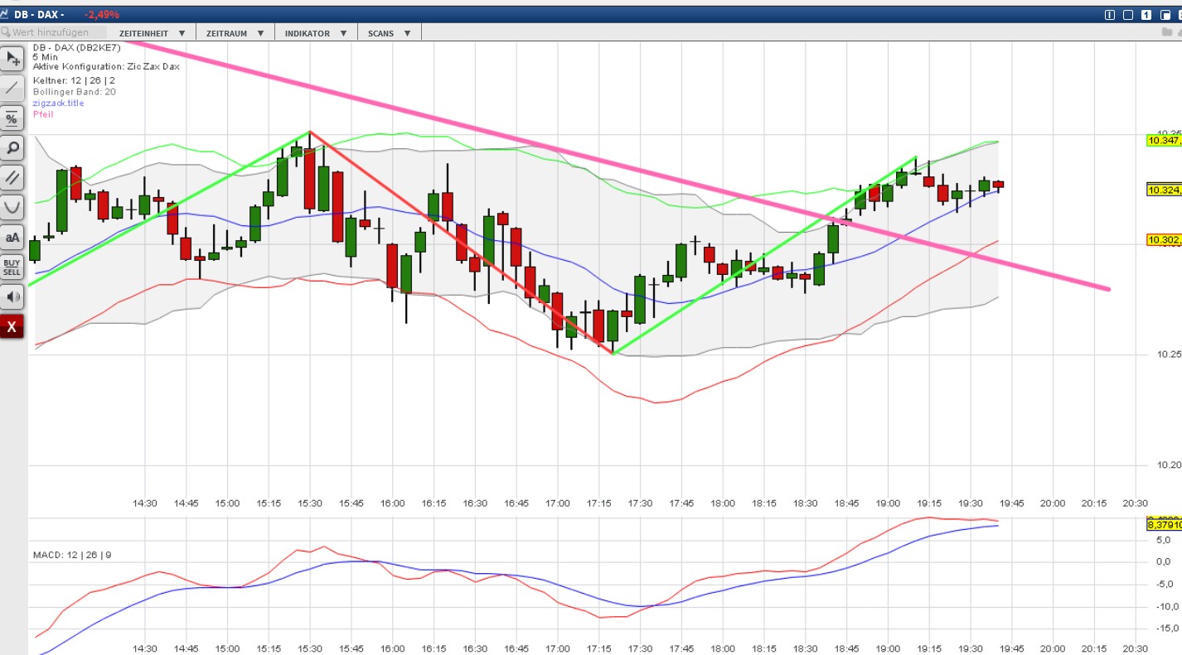Open the aA text annotation tool
This screenshot has width=1182, height=655.
tap(12, 238)
